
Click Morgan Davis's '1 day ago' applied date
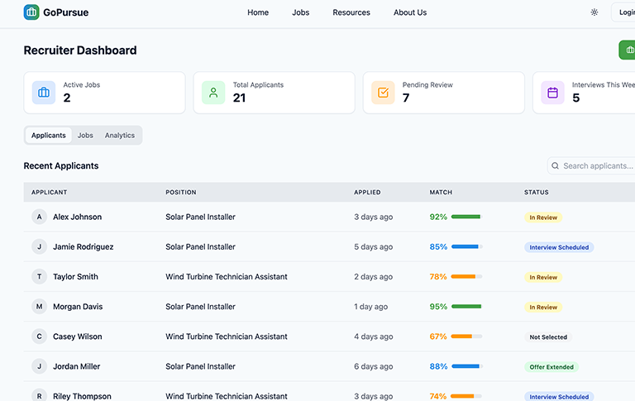click(371, 307)
